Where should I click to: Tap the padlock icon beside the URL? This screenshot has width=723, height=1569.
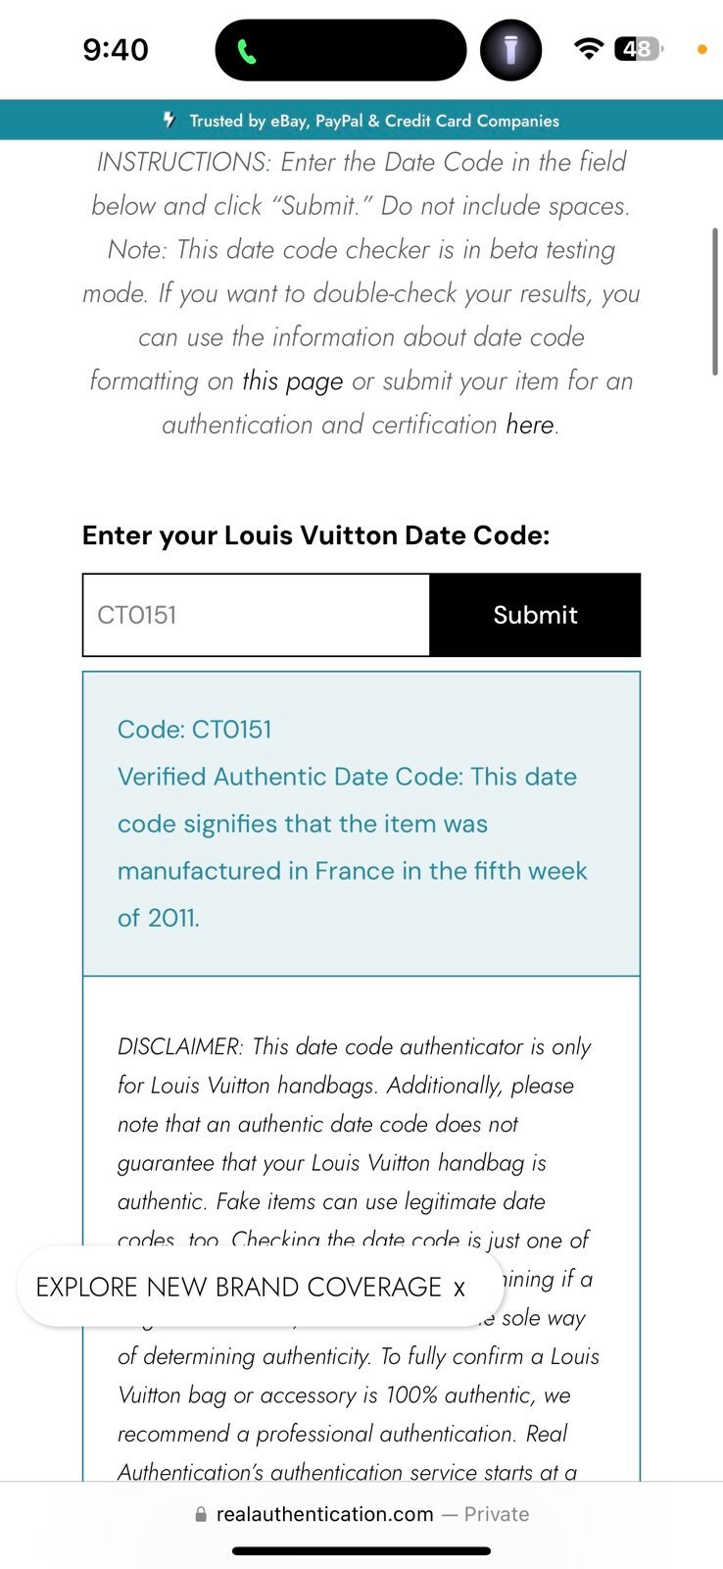tap(201, 1514)
